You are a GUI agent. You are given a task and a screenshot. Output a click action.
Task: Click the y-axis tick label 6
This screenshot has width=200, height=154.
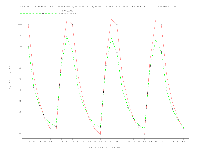(x=20, y=68)
